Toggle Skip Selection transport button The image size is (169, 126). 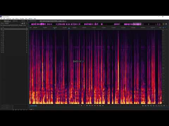pyautogui.click(x=103, y=106)
